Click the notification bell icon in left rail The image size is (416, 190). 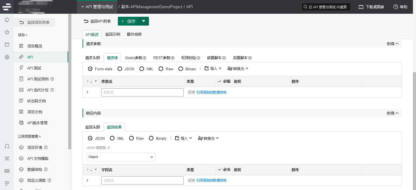tap(7, 20)
